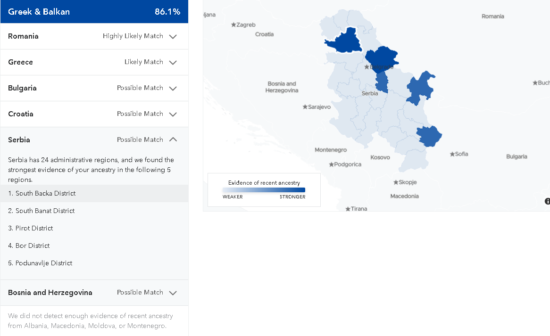Collapse the Serbia section chevron

tap(173, 139)
